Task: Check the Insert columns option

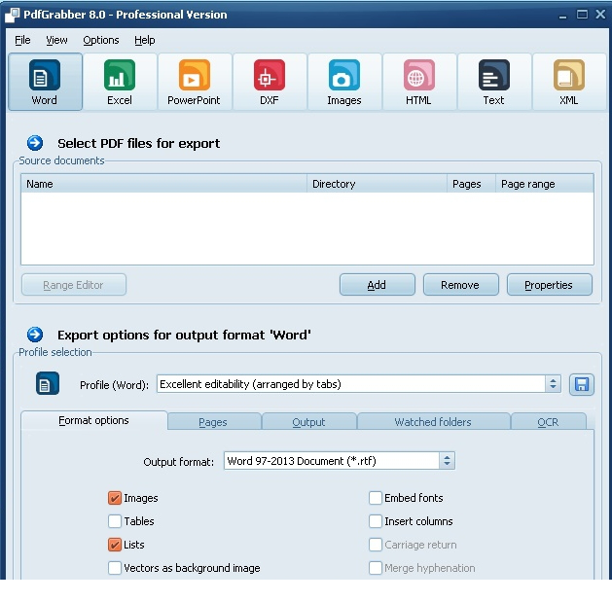Action: (x=376, y=521)
